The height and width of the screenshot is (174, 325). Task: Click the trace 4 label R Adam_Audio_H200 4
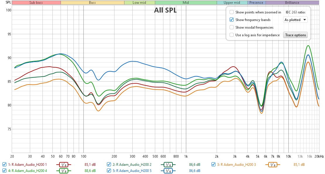[27, 171]
